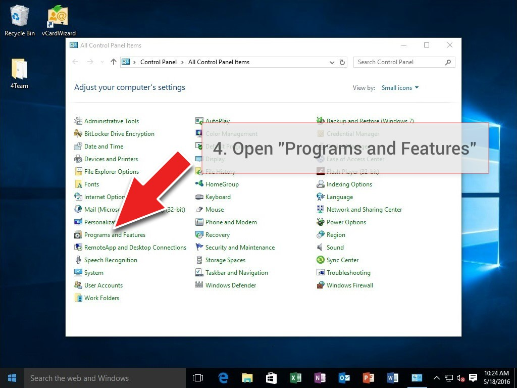The width and height of the screenshot is (517, 388).
Task: Open the address bar history dropdown
Action: [x=332, y=62]
